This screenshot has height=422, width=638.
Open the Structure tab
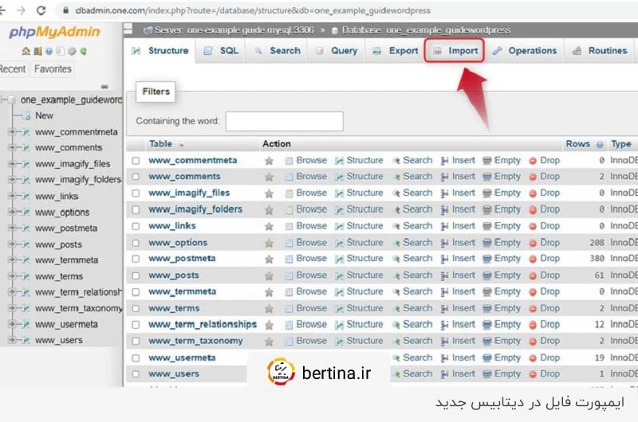[160, 51]
